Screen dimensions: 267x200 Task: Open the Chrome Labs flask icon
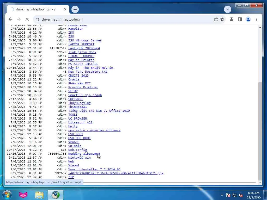(232, 19)
